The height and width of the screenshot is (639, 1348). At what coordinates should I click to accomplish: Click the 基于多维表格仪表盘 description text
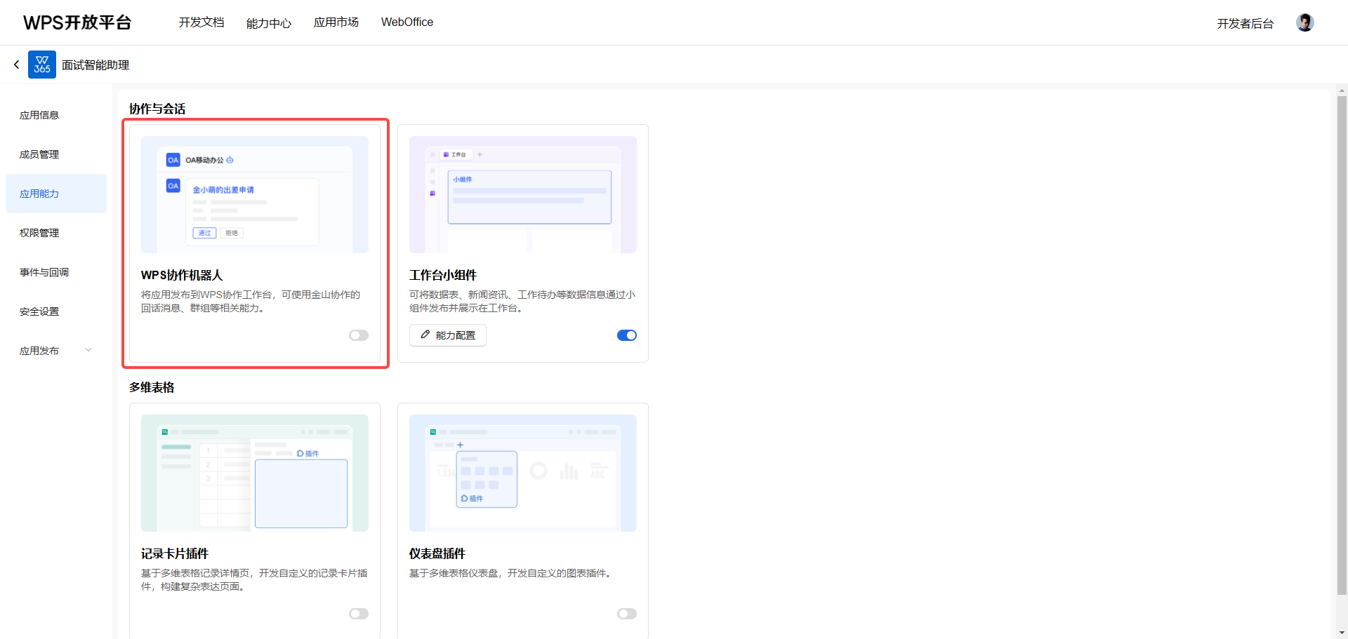tap(512, 573)
